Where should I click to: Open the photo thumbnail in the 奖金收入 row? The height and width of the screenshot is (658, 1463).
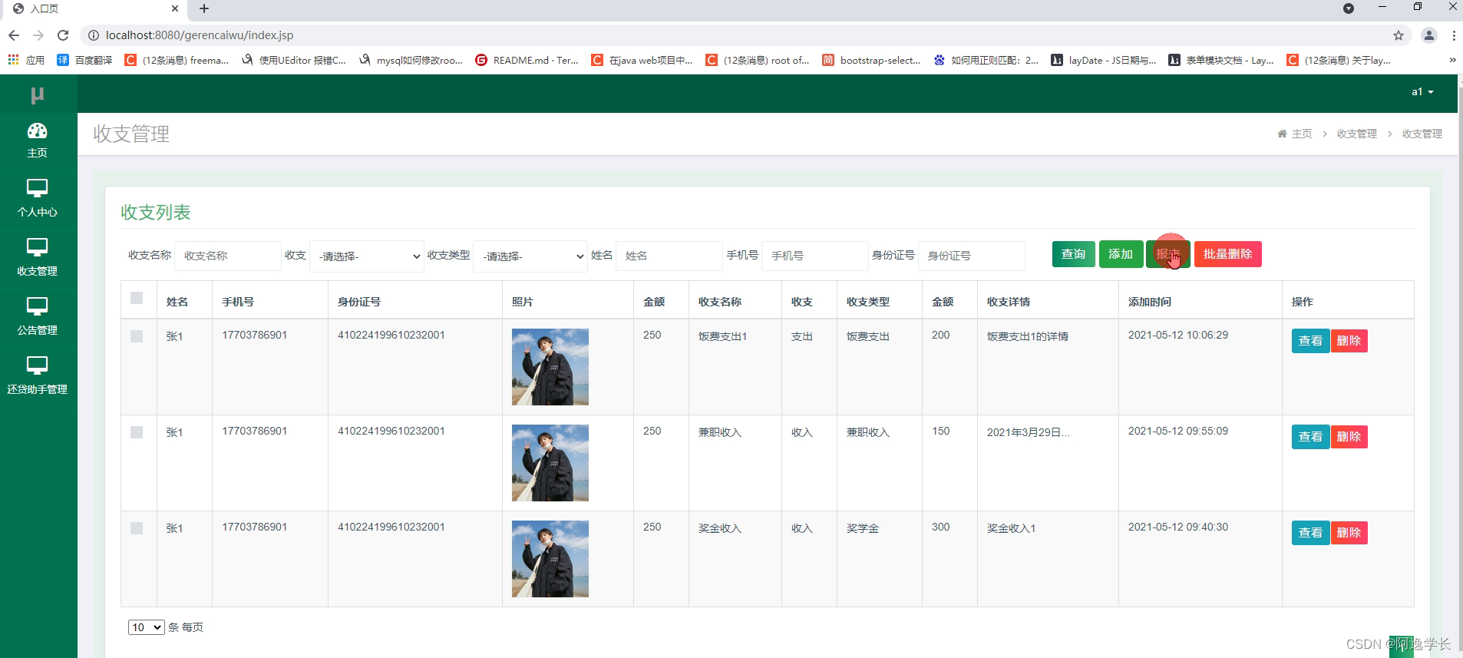[x=550, y=559]
